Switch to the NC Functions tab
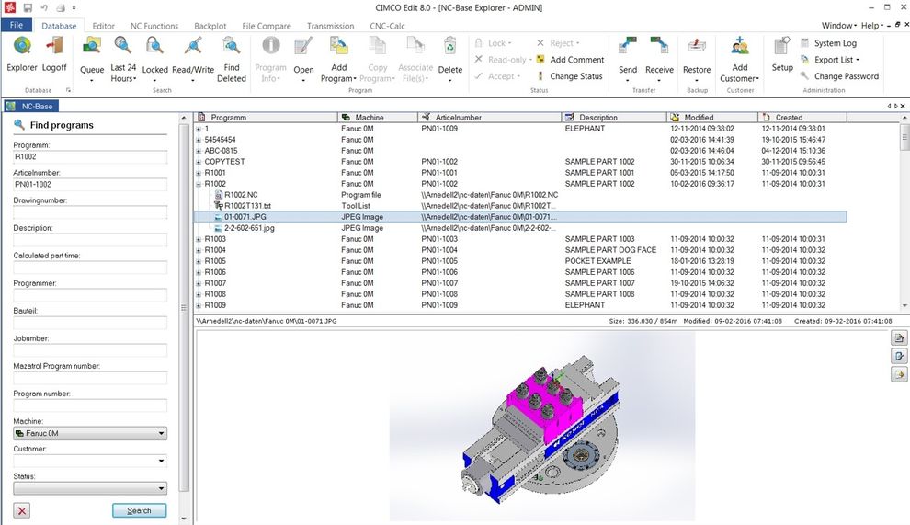Image resolution: width=910 pixels, height=525 pixels. point(154,26)
